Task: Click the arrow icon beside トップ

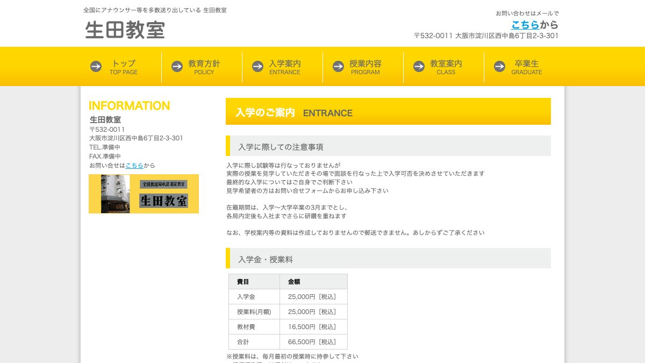Action: 96,66
